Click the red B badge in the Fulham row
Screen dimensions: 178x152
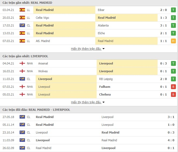point(173,87)
